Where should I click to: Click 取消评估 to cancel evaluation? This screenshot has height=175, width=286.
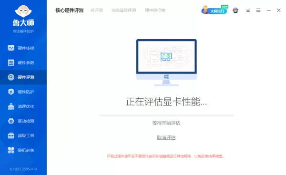[x=166, y=138]
